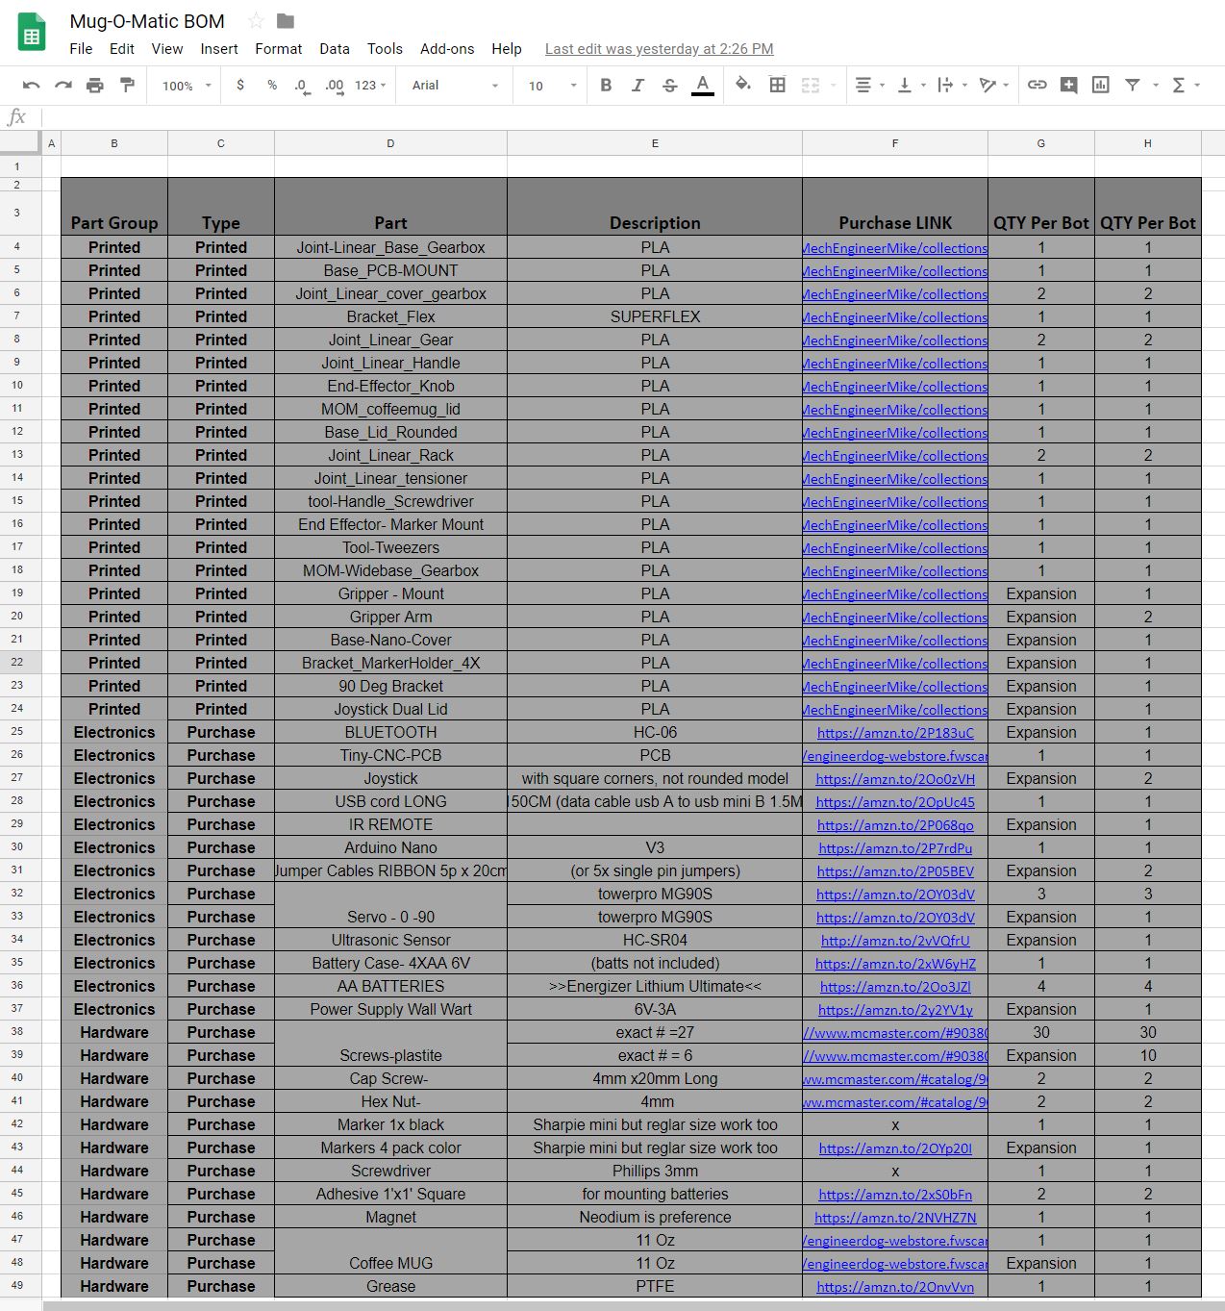Open the horizontal align dropdown
Screen dimensions: 1225x1311
(868, 86)
